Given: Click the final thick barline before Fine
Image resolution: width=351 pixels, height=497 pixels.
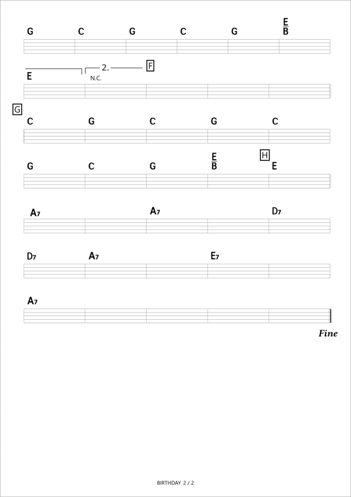Looking at the screenshot, I should click(330, 316).
